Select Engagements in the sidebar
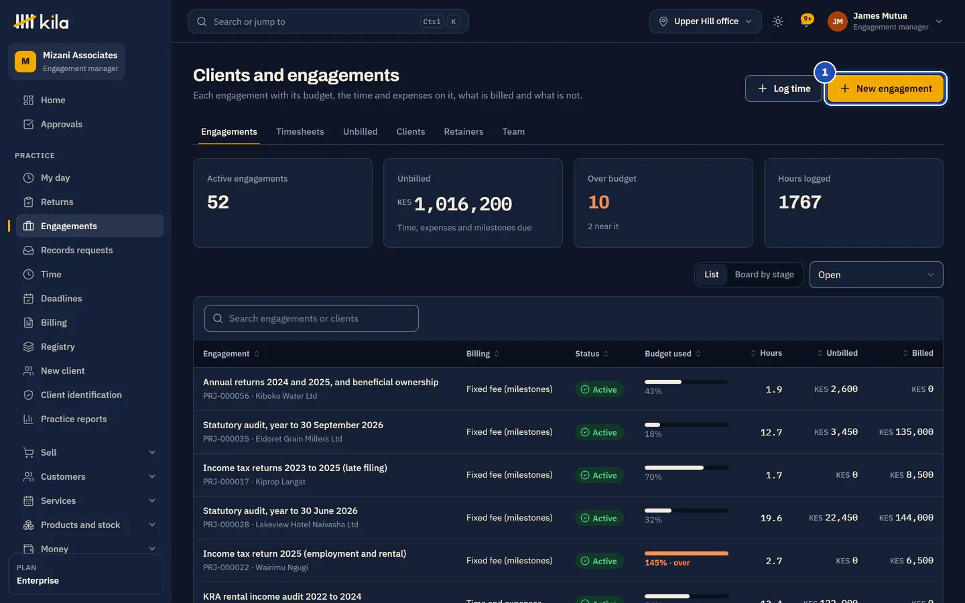 [90, 226]
